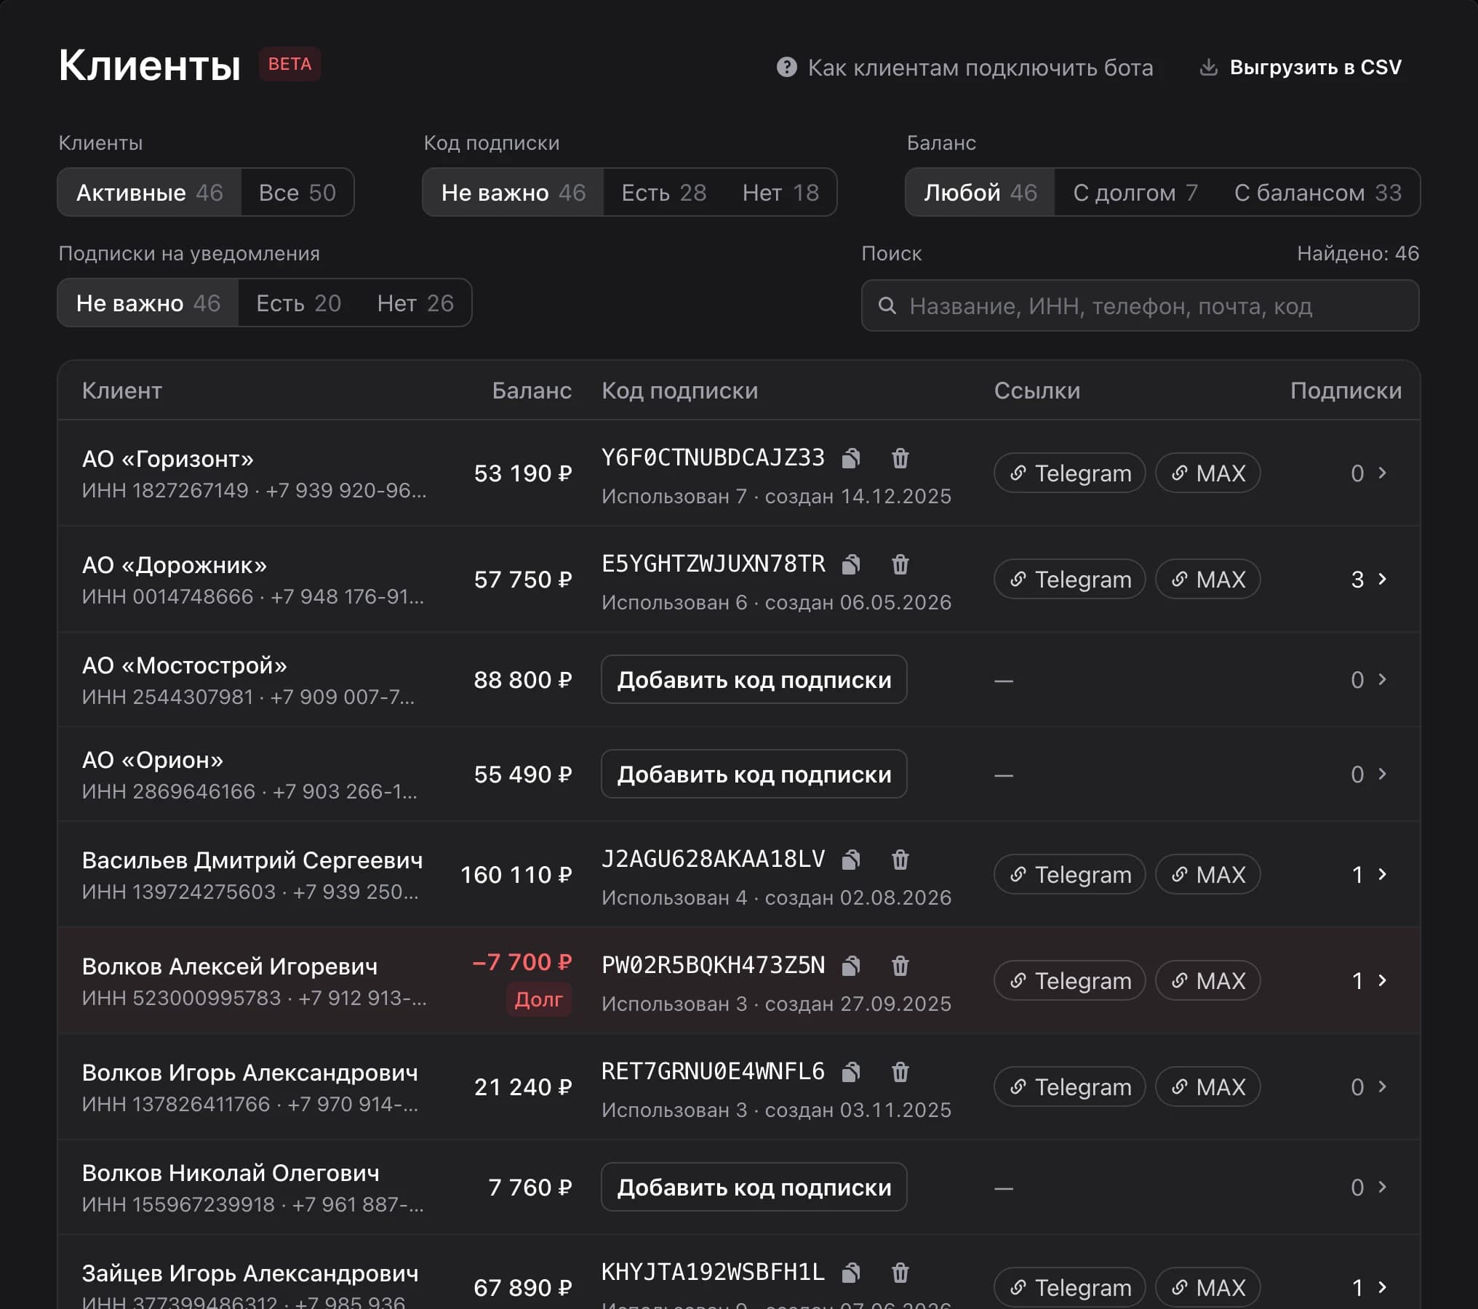Add subscription code for АО «Мостострой»
The height and width of the screenshot is (1309, 1478).
tap(754, 680)
